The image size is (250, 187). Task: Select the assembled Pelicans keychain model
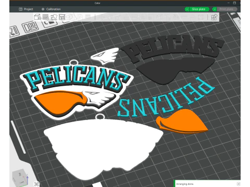77,90
